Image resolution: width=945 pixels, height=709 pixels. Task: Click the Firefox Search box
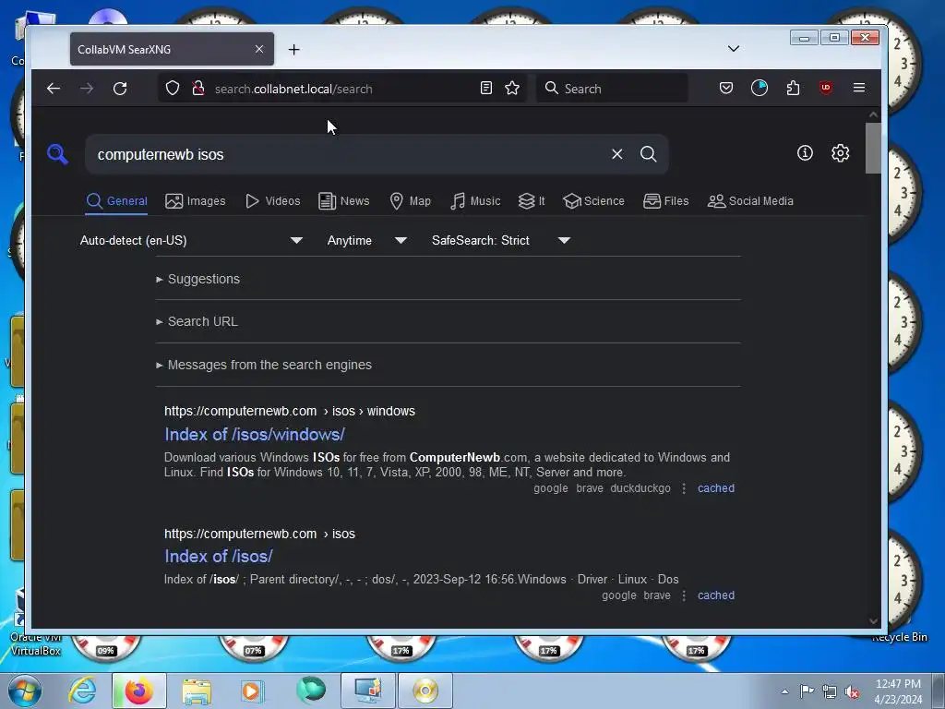(612, 89)
